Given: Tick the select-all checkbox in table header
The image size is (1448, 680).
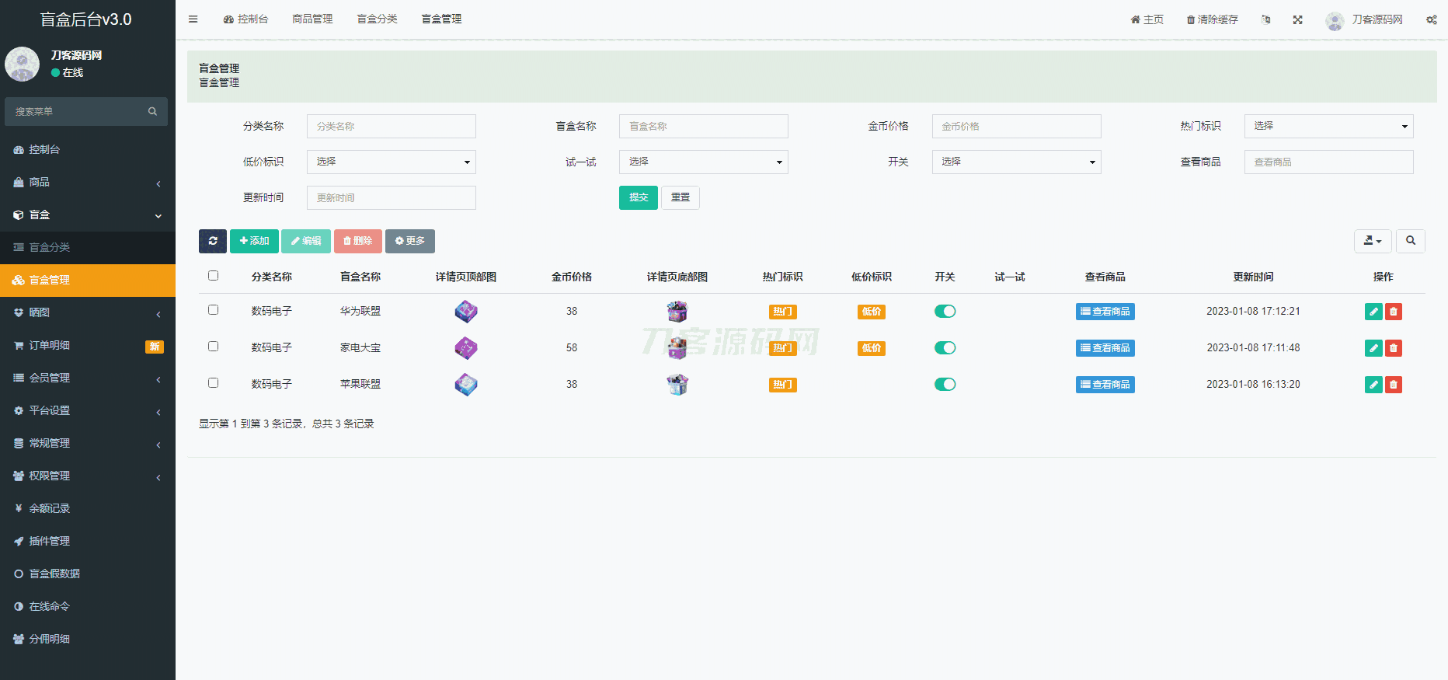Looking at the screenshot, I should (x=213, y=276).
